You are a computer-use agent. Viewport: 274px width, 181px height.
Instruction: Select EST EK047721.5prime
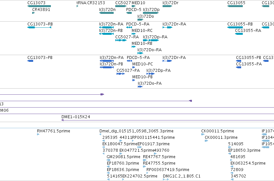pyautogui.click(x=120, y=154)
